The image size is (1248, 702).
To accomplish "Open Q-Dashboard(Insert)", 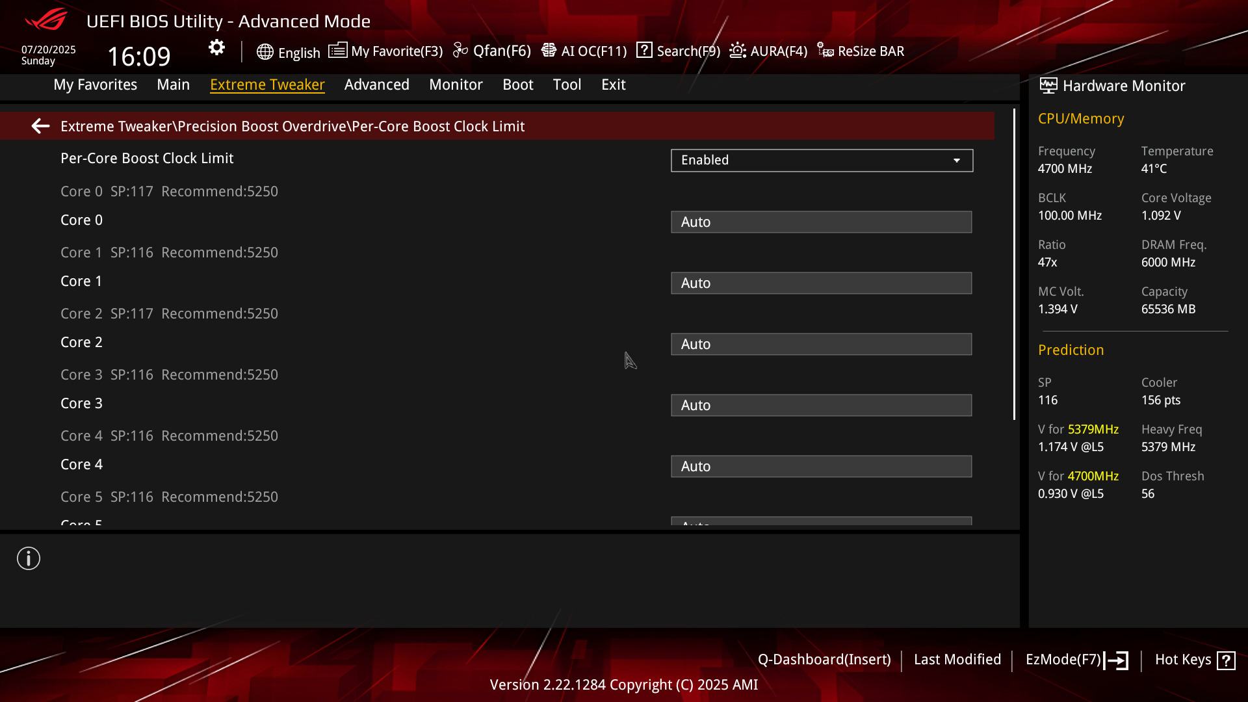I will [824, 660].
